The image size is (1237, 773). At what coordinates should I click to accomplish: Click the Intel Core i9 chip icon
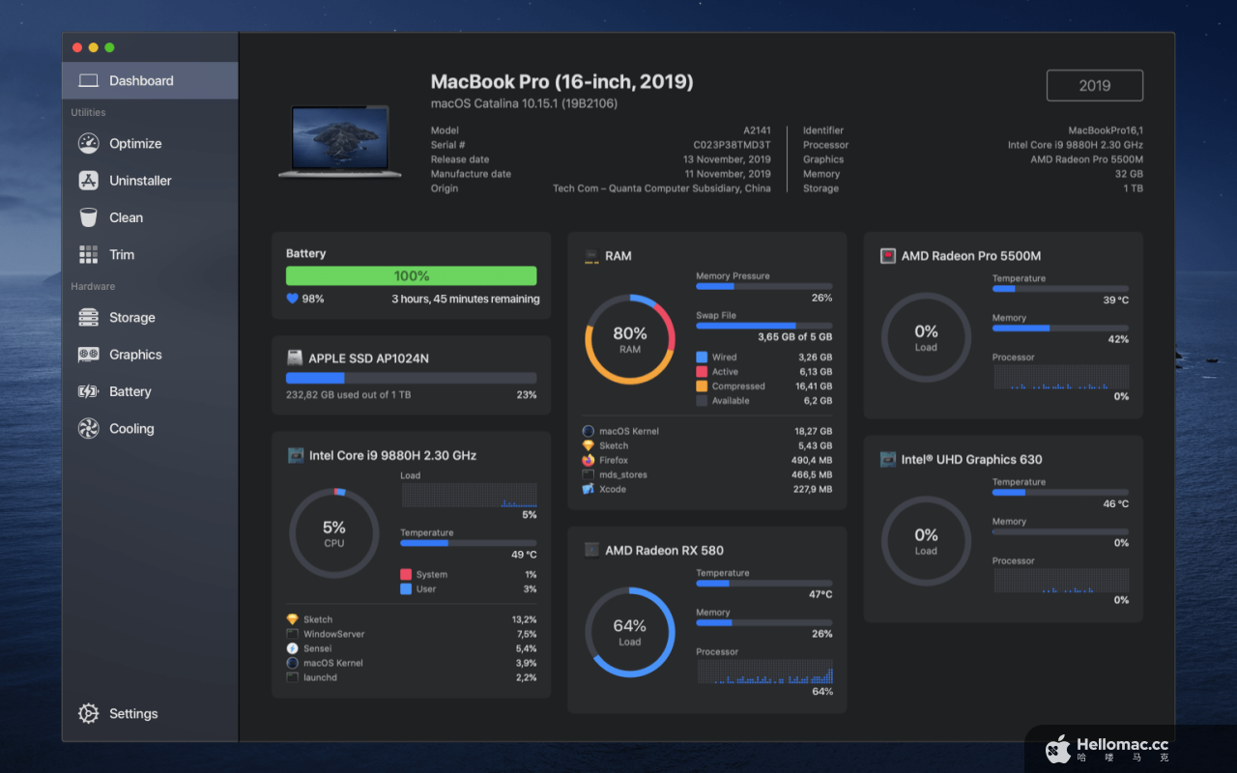click(296, 455)
